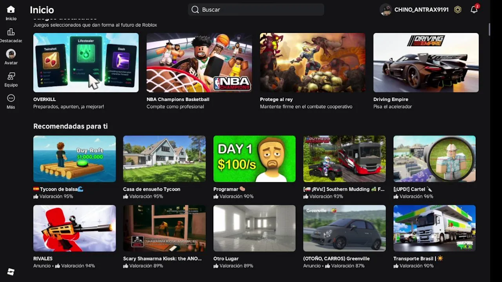Click the Programar game title
This screenshot has width=502, height=282.
point(229,189)
